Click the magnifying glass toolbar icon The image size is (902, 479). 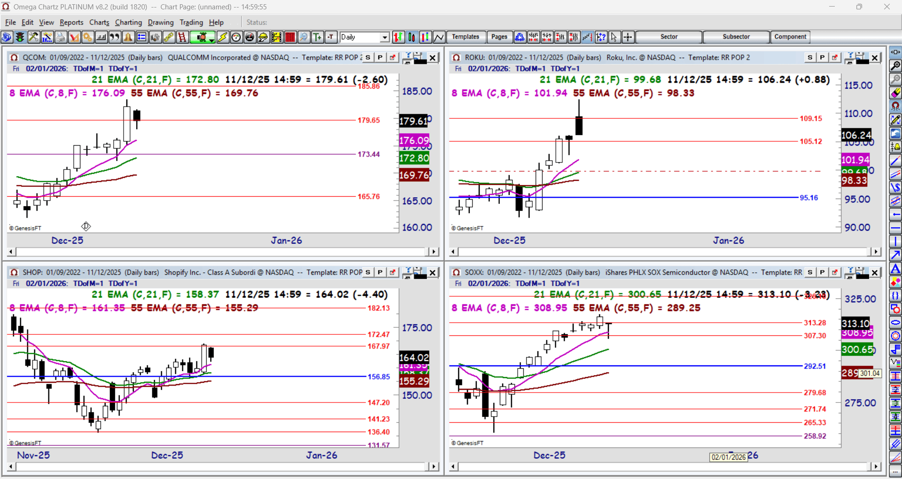click(x=304, y=37)
